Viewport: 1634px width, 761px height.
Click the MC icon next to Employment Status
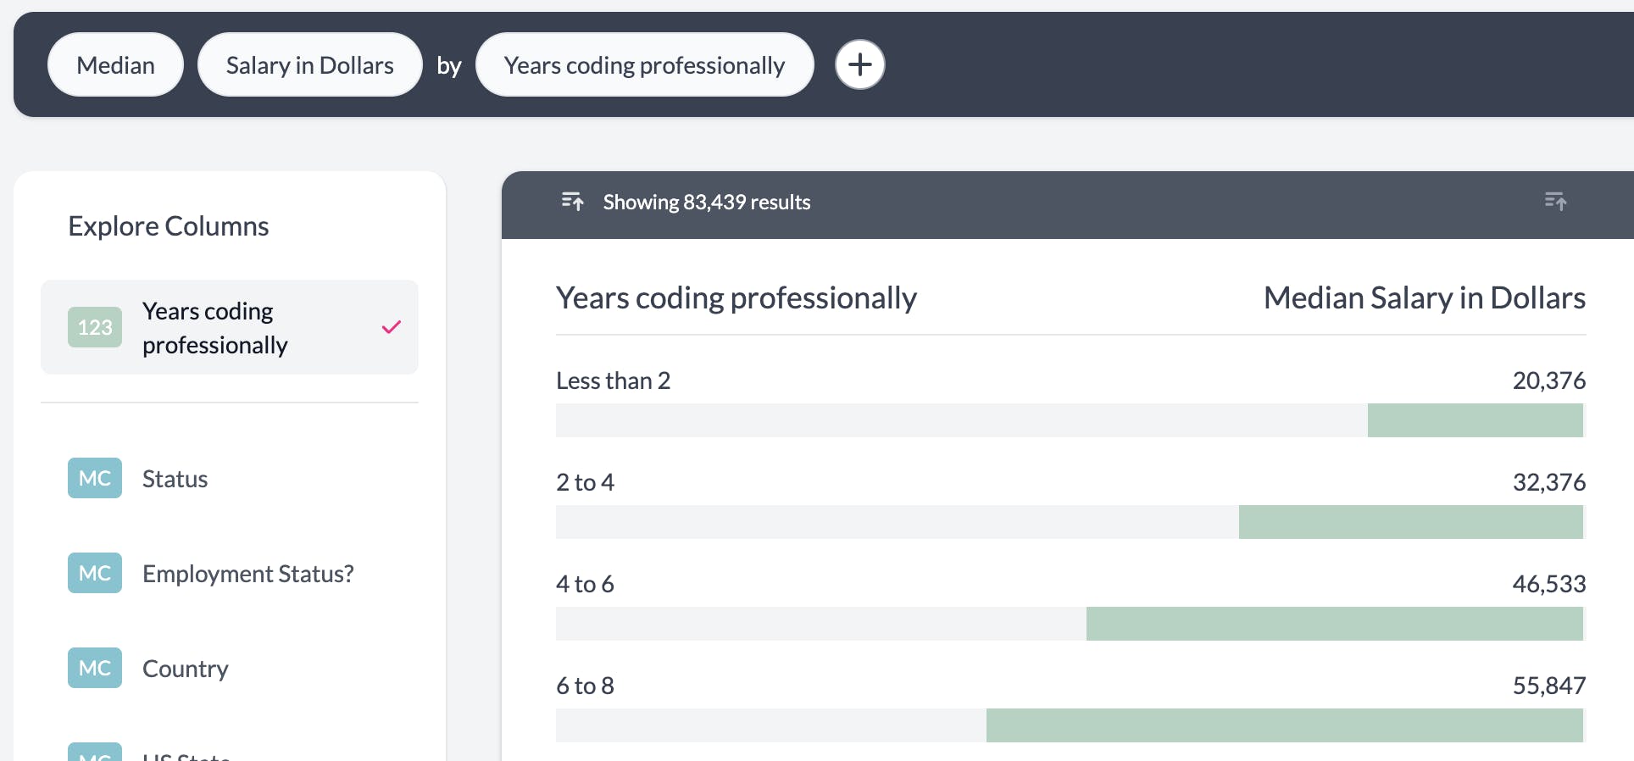coord(95,573)
